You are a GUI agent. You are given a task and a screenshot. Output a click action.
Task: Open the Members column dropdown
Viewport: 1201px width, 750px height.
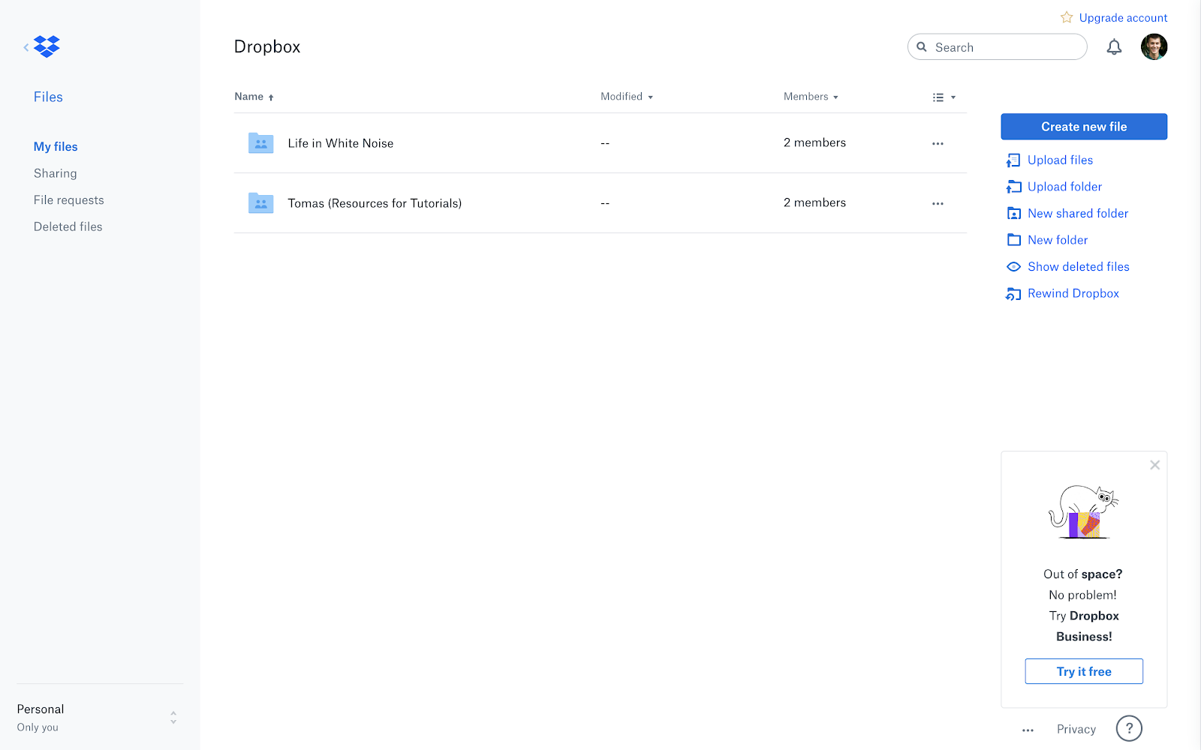click(811, 97)
